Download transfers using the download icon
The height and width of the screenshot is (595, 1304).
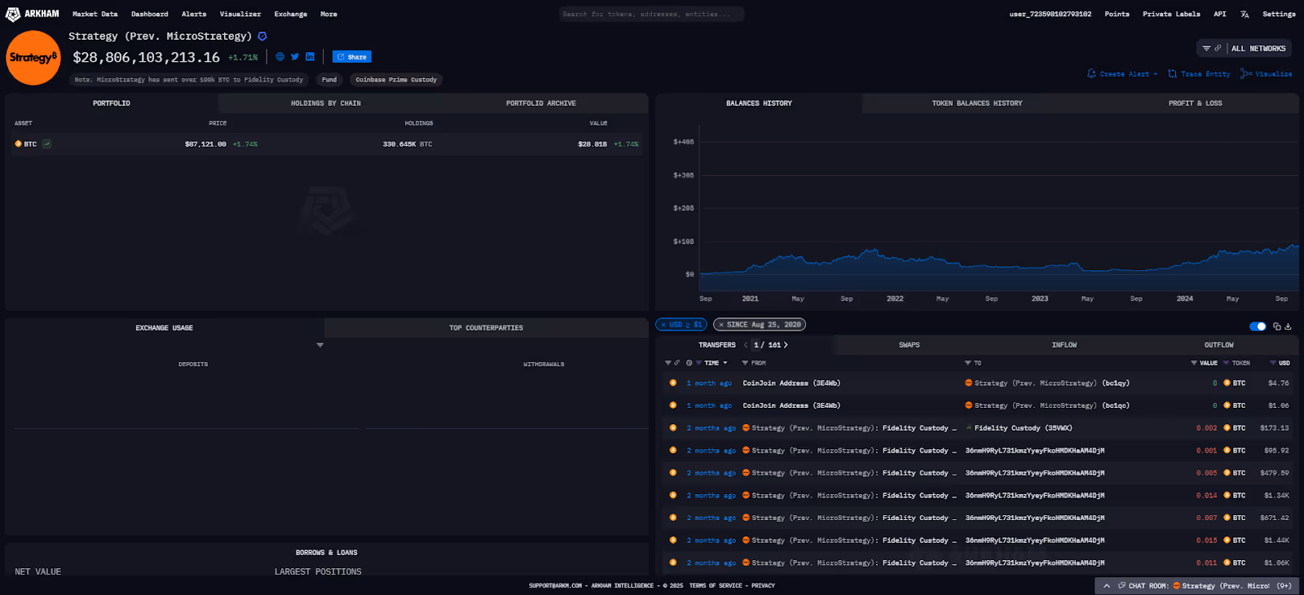tap(1289, 326)
